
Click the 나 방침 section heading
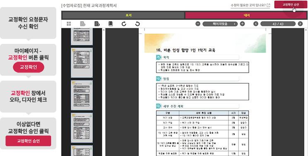(197, 79)
